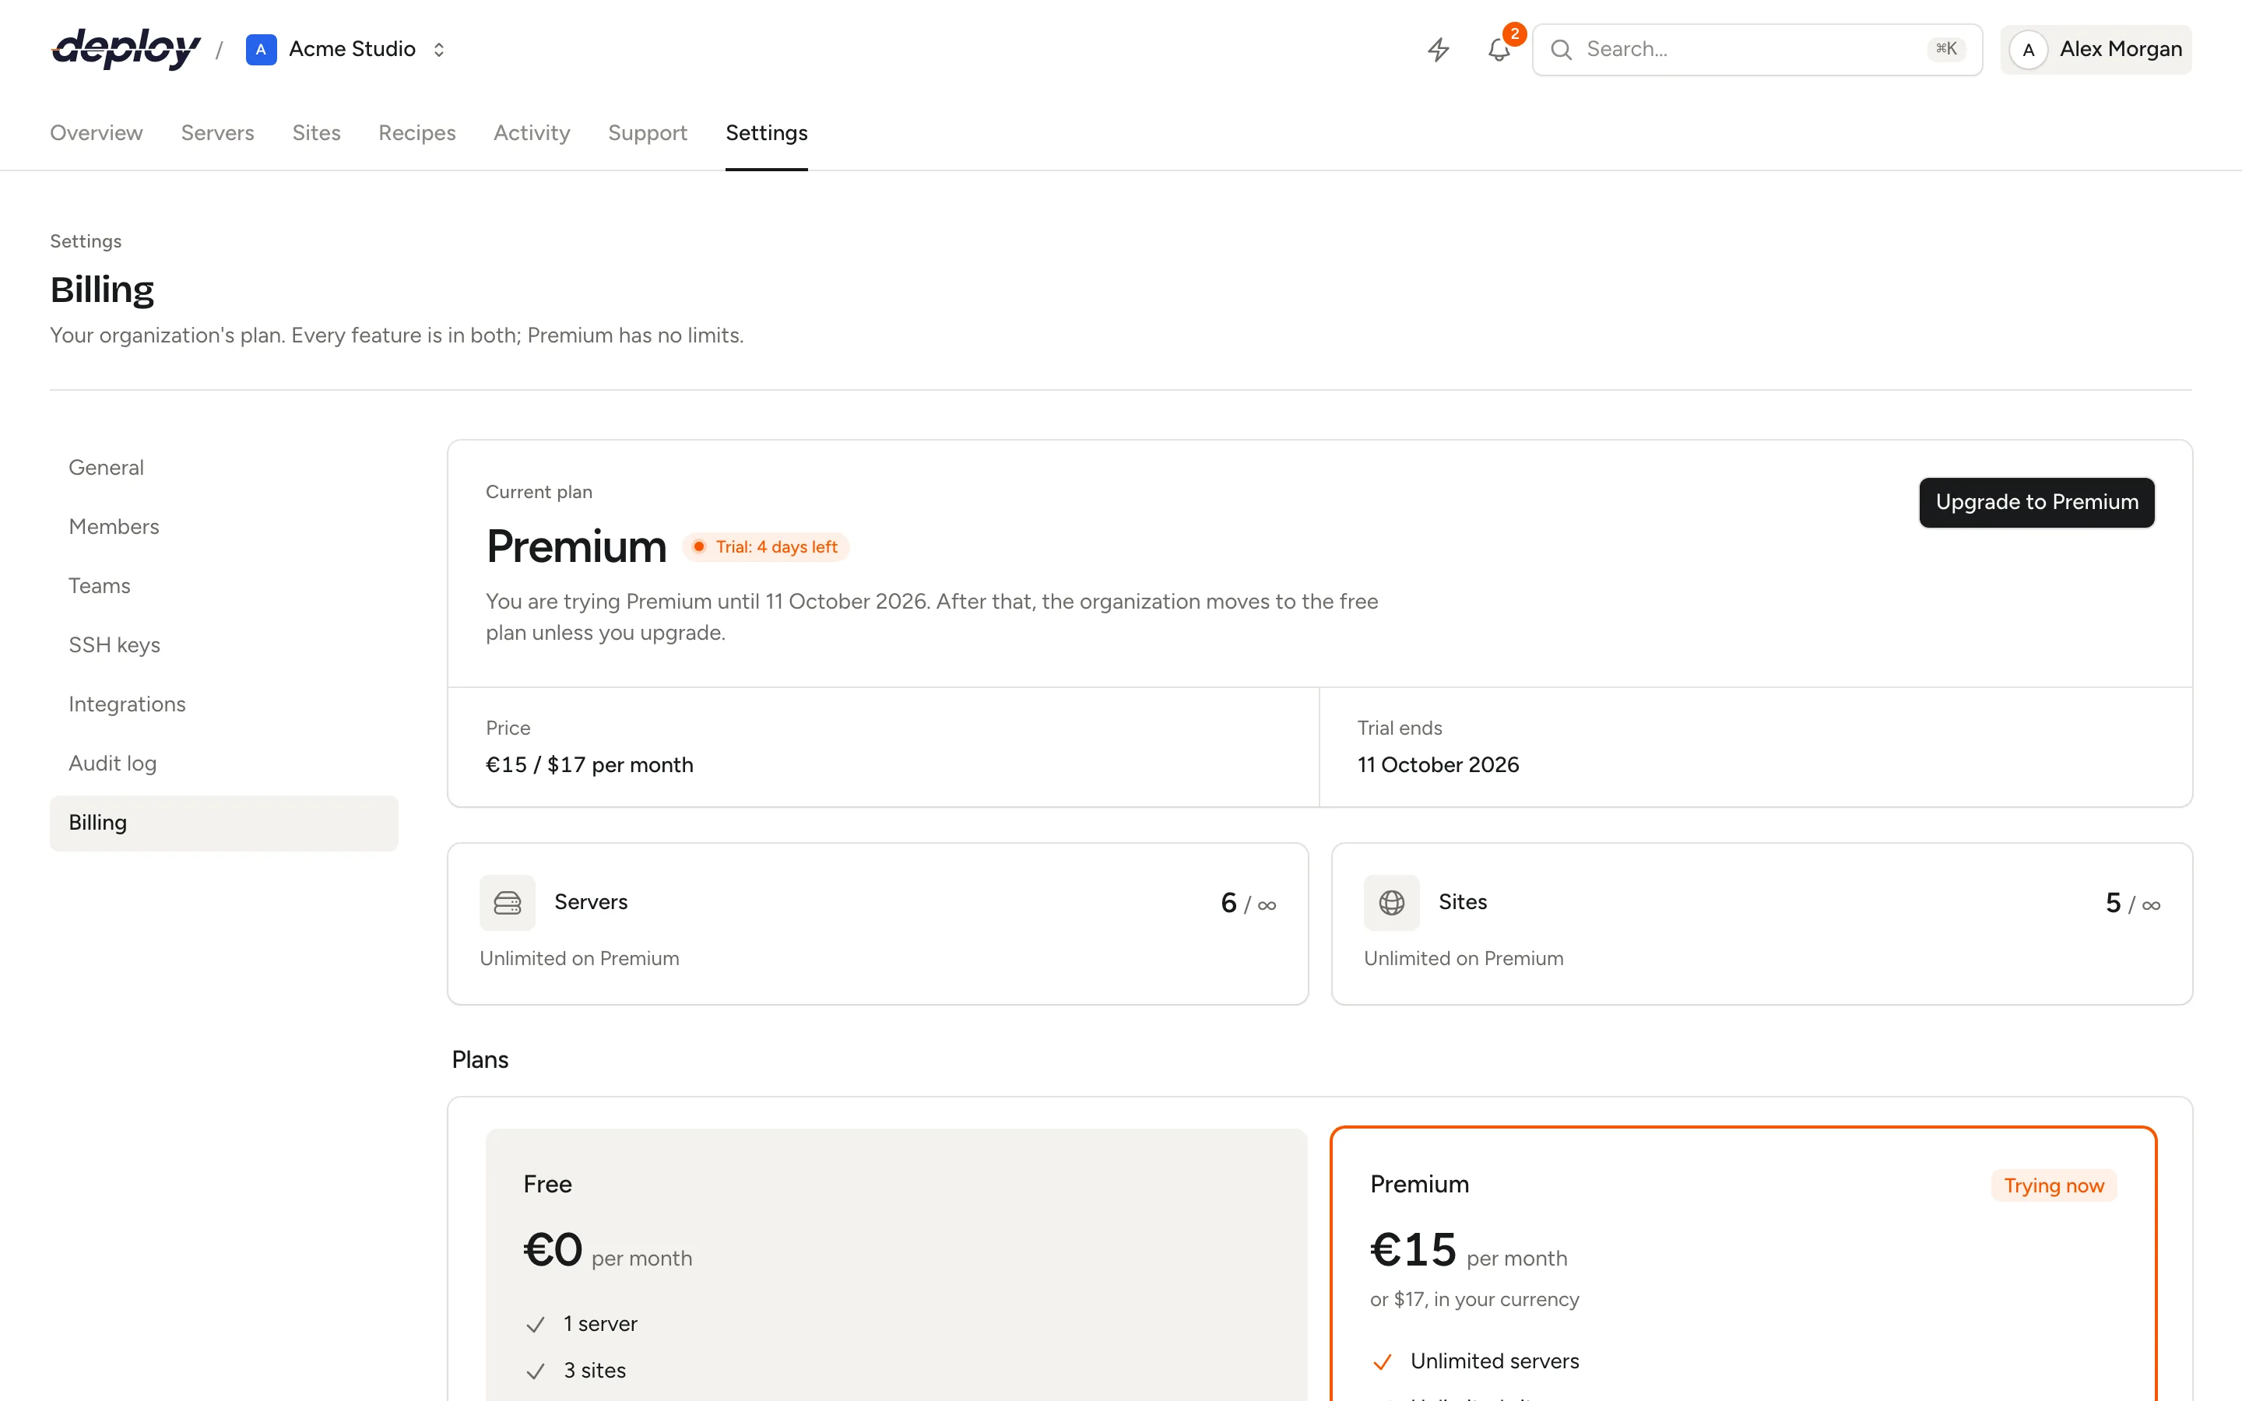
Task: Select the Free plan card
Action: pyautogui.click(x=896, y=1265)
